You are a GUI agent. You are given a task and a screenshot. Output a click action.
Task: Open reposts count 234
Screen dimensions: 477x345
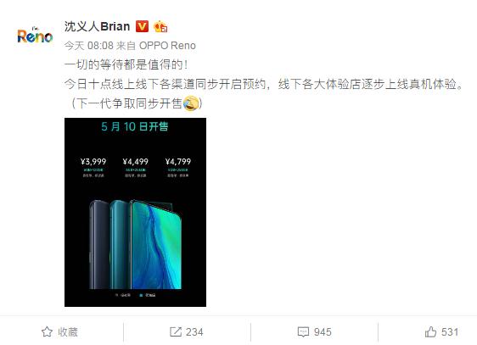pyautogui.click(x=194, y=332)
